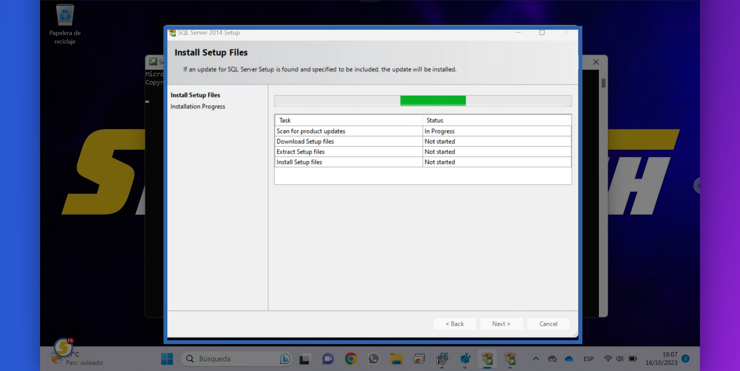Open Google Chrome from the taskbar
Screen dimensions: 740x371
351,359
